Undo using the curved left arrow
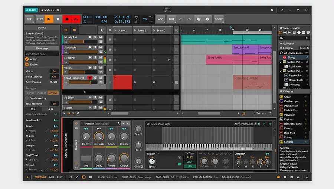 tap(180, 19)
